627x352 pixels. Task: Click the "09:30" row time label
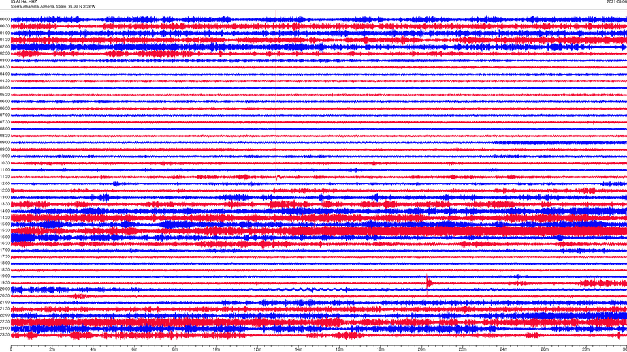(5, 149)
